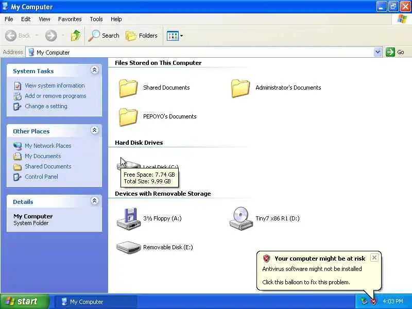Open the Help menu
The image size is (412, 309).
[x=116, y=19]
